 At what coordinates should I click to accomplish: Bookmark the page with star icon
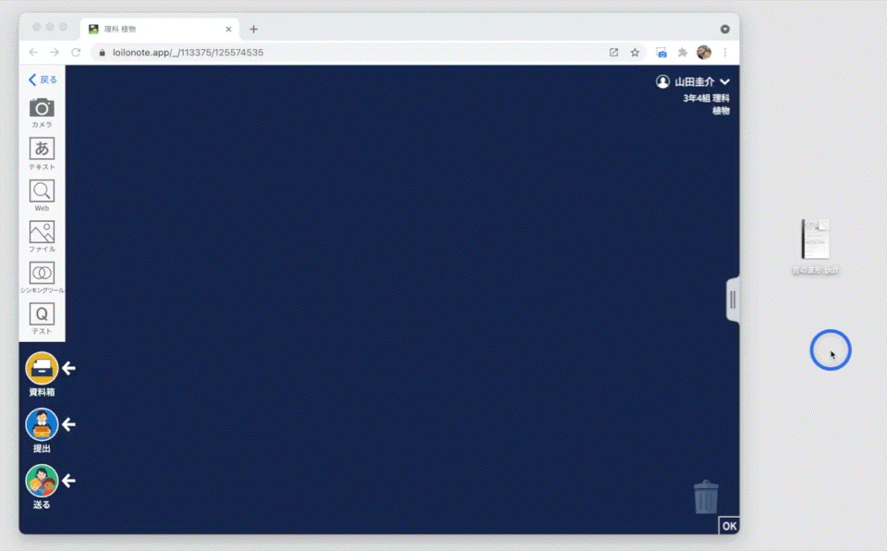(635, 52)
